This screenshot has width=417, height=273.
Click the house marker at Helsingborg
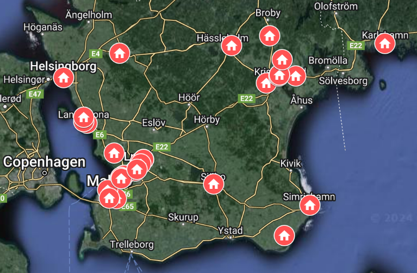click(64, 78)
